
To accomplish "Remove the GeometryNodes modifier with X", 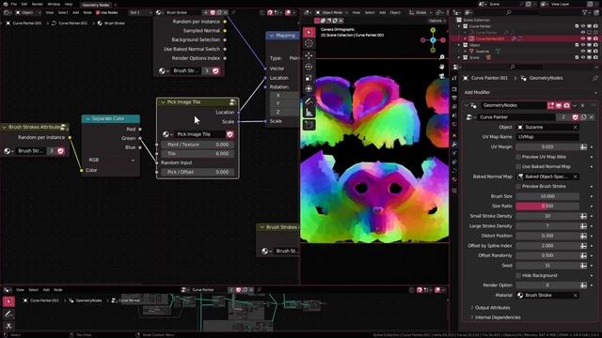I will tap(582, 105).
